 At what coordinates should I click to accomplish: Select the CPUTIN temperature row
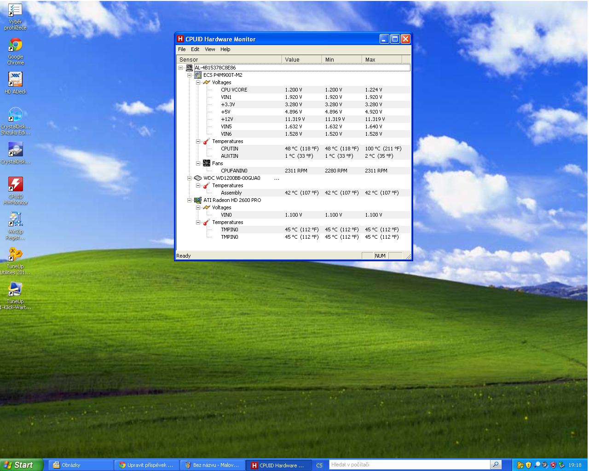pyautogui.click(x=230, y=149)
